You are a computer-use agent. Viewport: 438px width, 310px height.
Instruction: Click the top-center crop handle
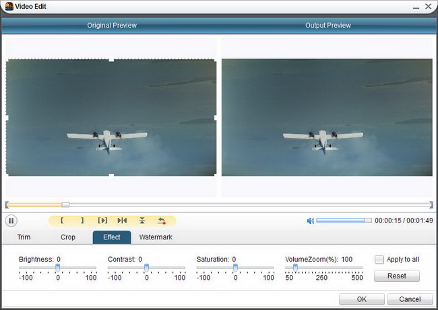tap(111, 60)
